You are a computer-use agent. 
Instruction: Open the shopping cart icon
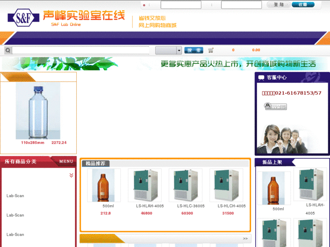(211, 50)
